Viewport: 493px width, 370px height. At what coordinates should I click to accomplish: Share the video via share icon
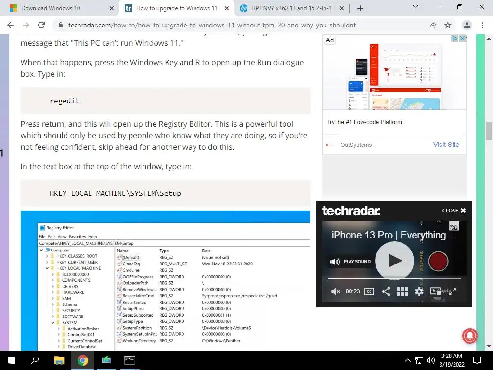(x=386, y=291)
